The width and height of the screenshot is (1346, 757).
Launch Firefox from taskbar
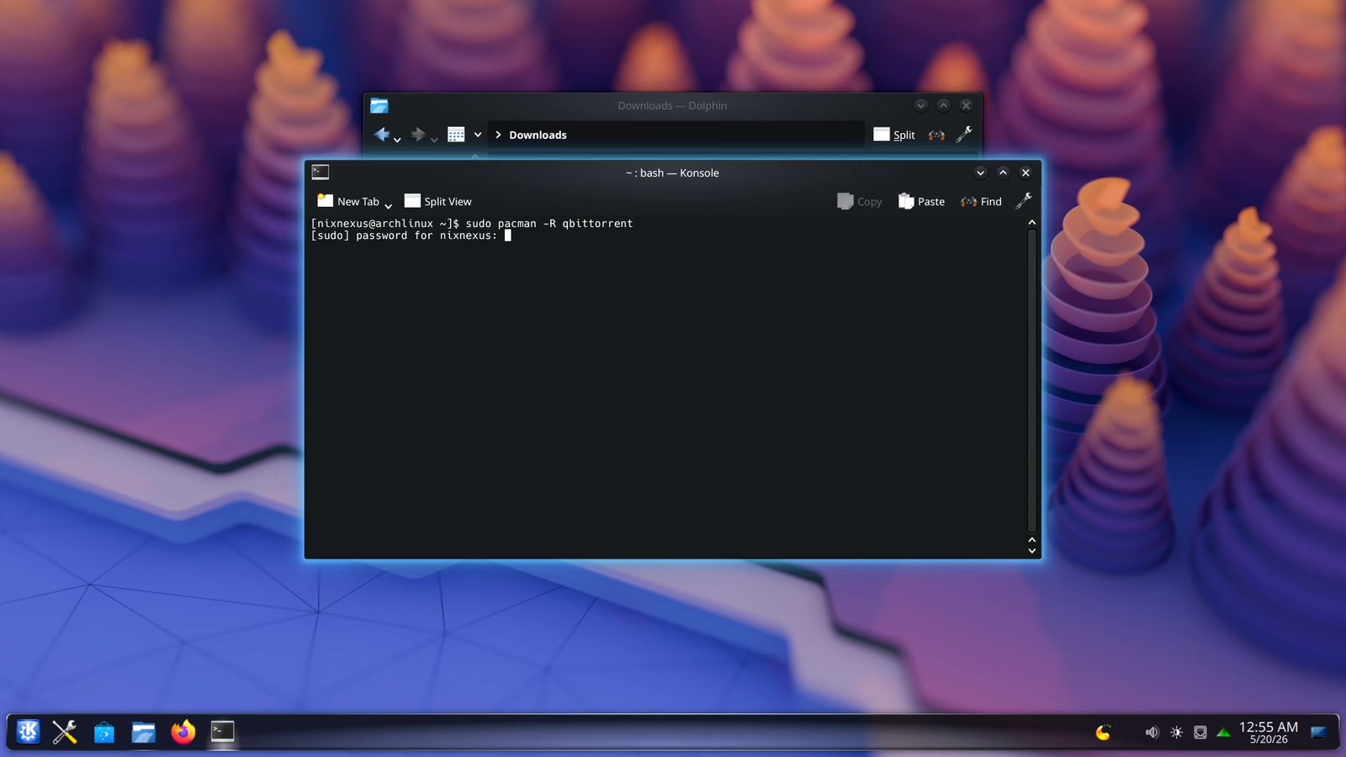183,732
